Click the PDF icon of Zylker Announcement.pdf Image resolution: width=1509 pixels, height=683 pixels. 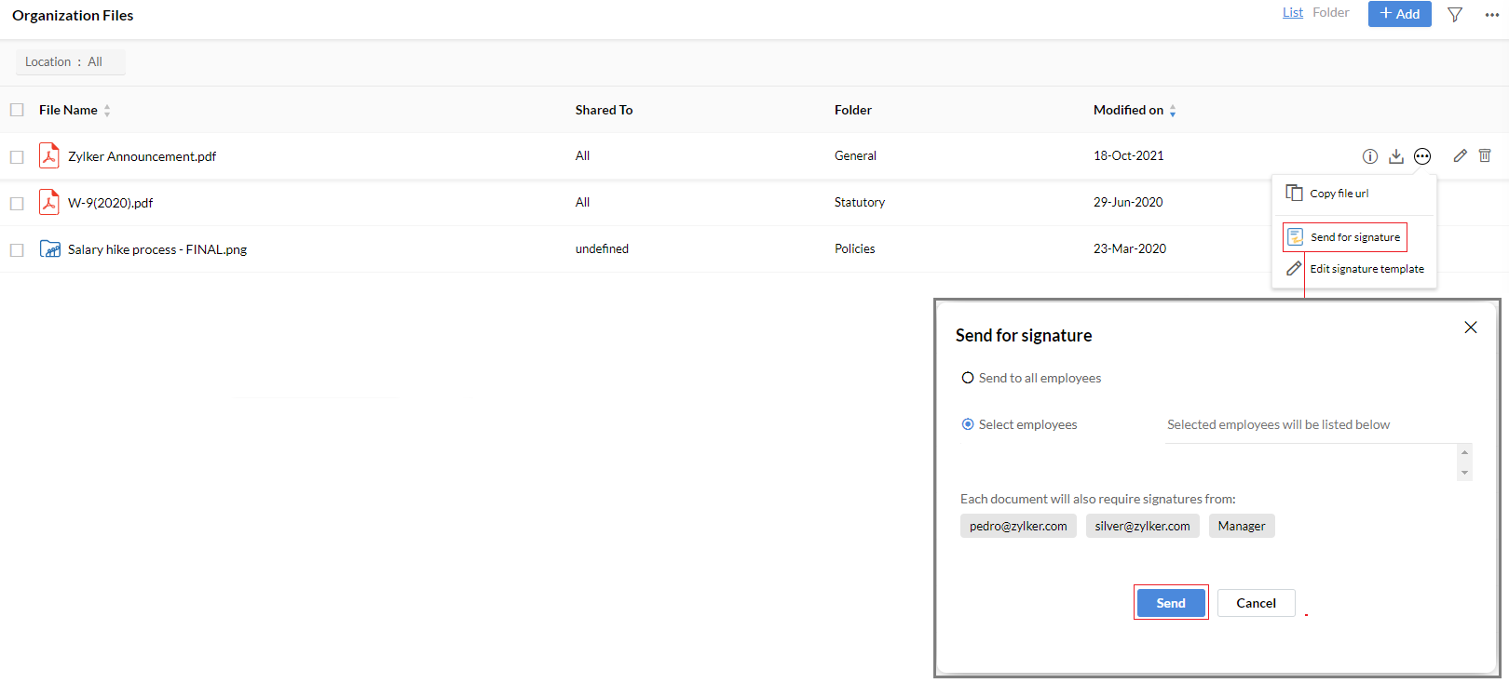(x=48, y=155)
